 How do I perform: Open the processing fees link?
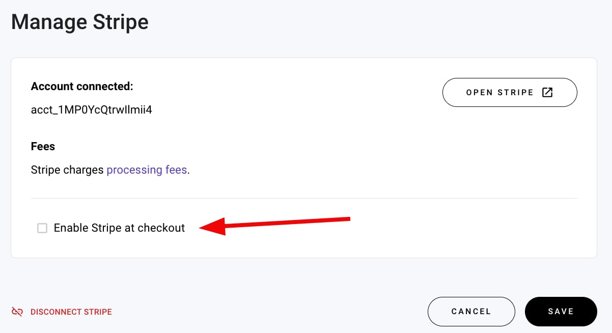[147, 170]
